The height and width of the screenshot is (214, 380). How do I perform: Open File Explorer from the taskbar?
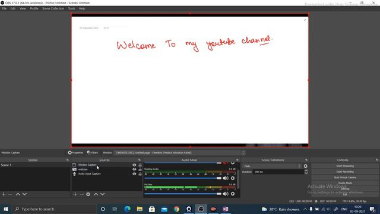140,209
